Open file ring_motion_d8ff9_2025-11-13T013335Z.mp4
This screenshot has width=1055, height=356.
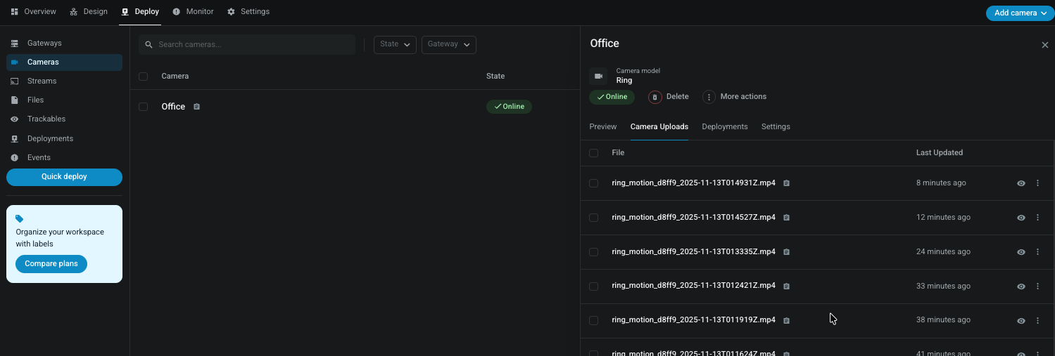pyautogui.click(x=693, y=252)
